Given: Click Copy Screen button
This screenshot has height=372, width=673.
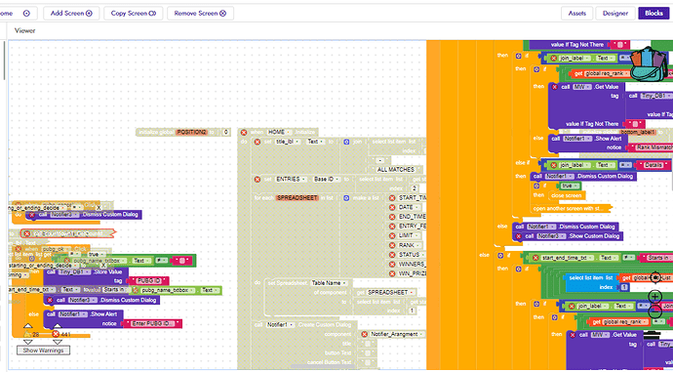Looking at the screenshot, I should tap(133, 14).
